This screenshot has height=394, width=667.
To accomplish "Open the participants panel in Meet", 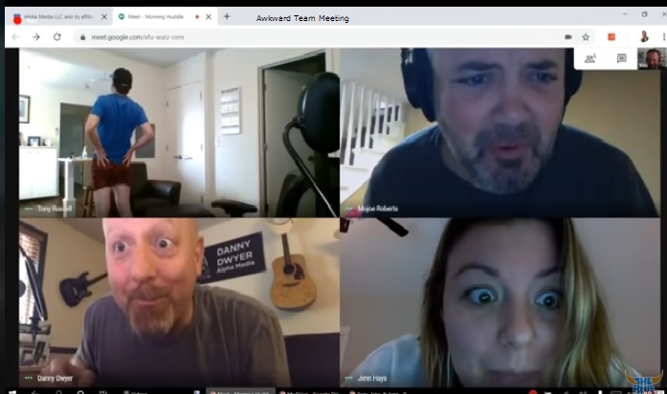I will click(590, 58).
